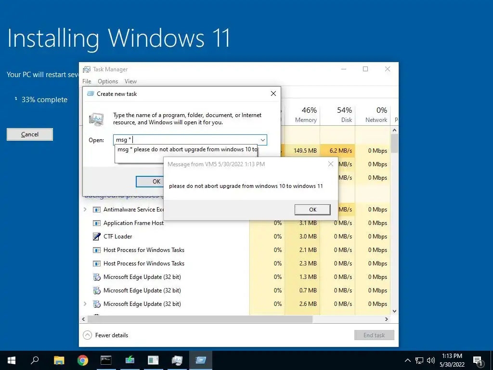Screen dimensions: 493x370
Task: Open the notification center icon
Action: [x=478, y=360]
